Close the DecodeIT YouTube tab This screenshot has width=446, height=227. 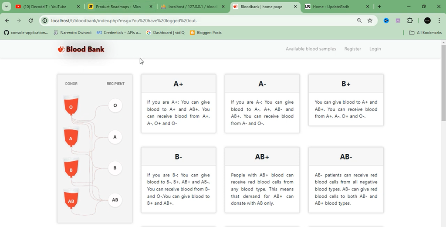78,7
